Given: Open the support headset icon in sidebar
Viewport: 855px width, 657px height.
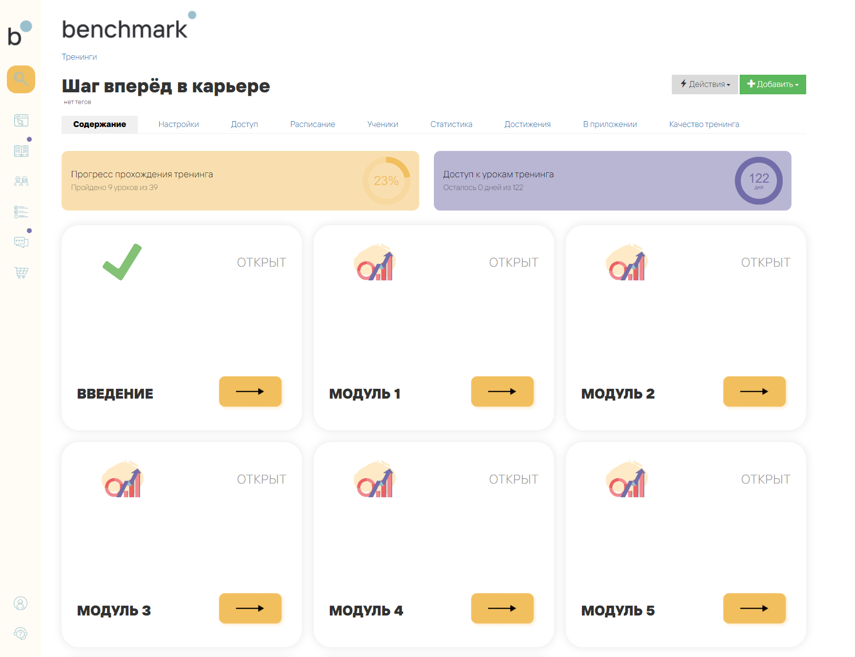Looking at the screenshot, I should coord(21,634).
